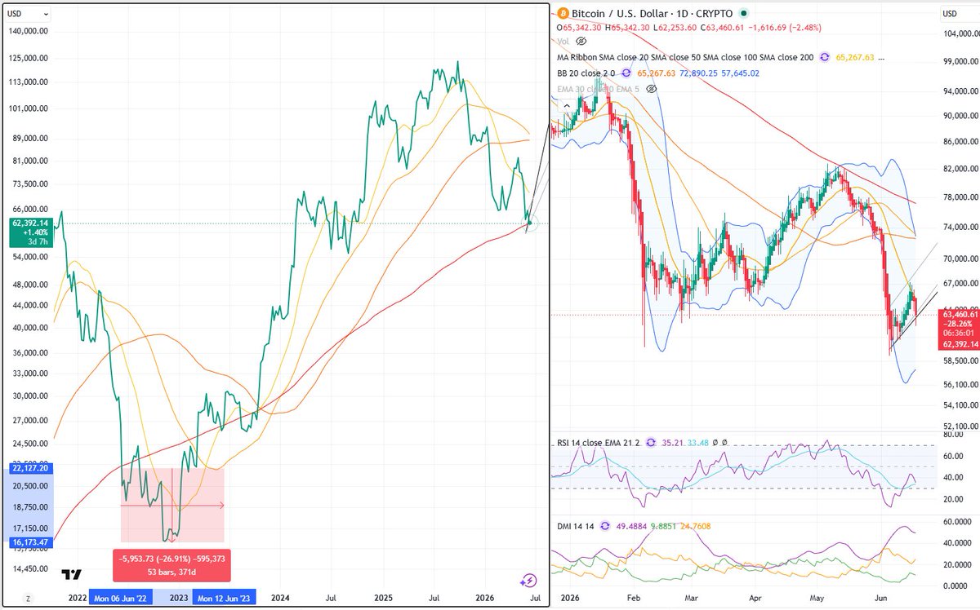Click the MA Ribbon indicator label
This screenshot has width=980, height=610.
coord(685,57)
